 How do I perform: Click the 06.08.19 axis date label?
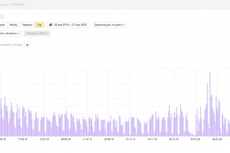(66, 139)
